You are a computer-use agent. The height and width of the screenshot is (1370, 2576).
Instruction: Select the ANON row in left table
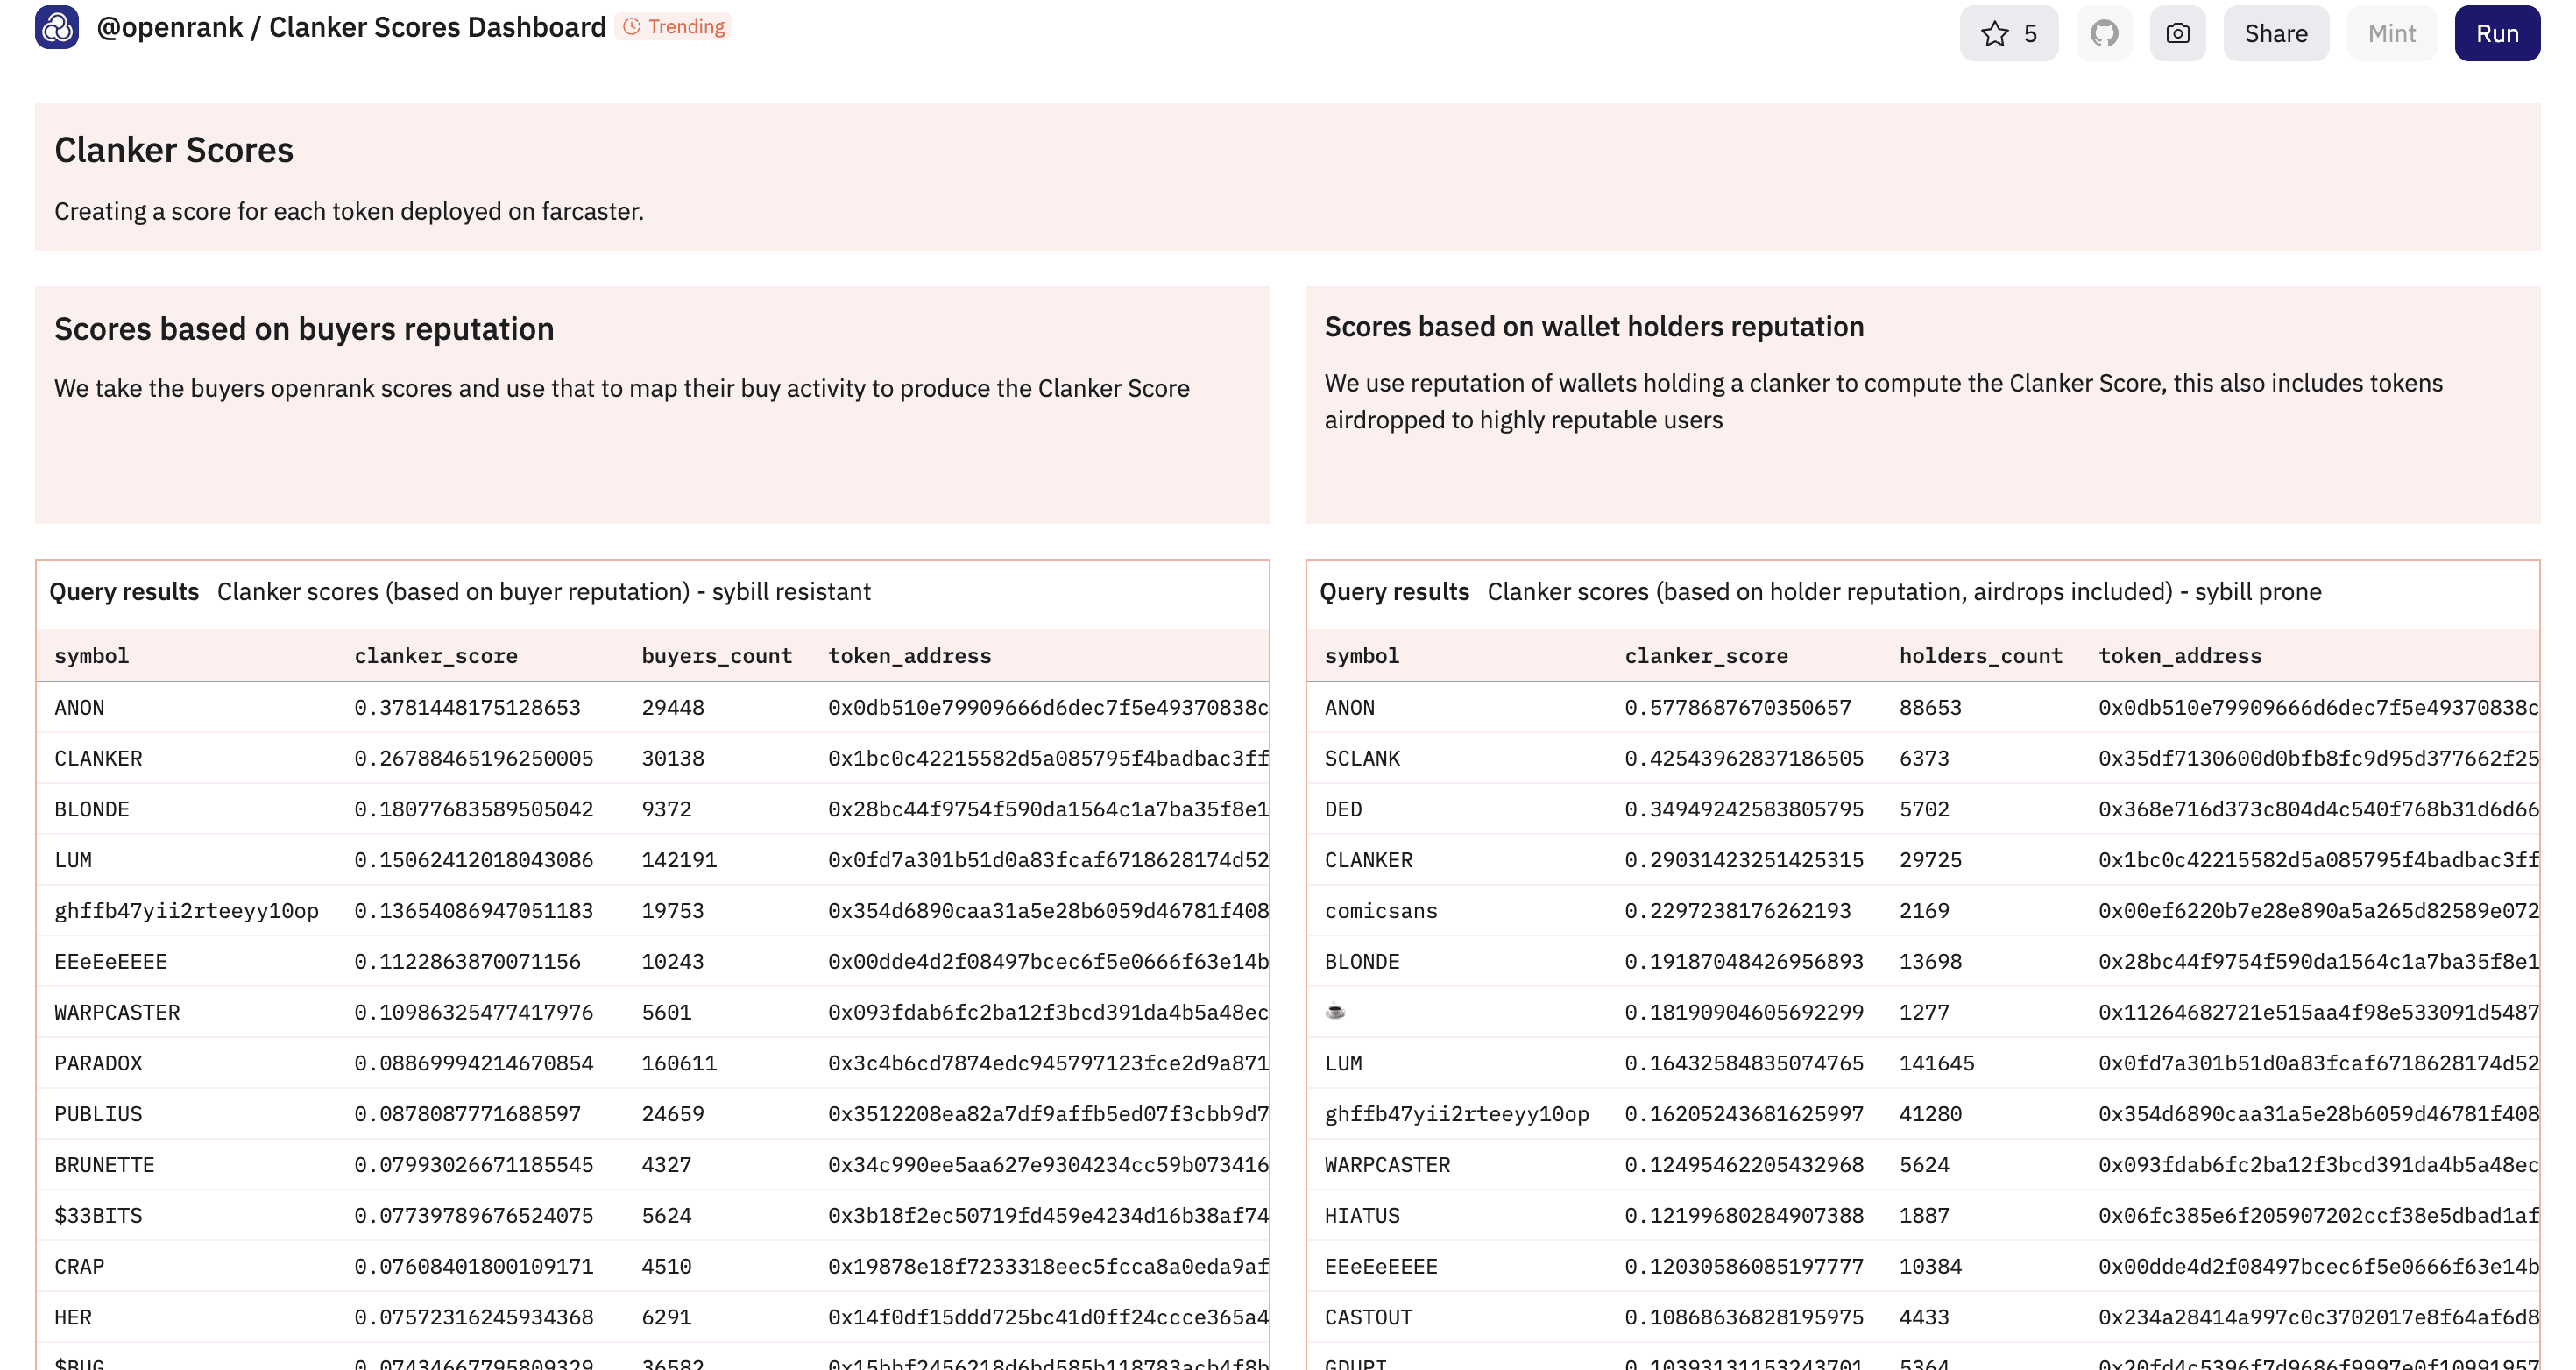coord(79,708)
